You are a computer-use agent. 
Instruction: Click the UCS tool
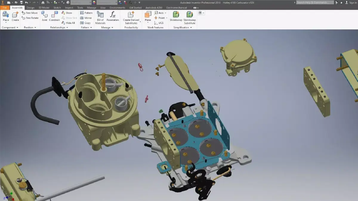[159, 23]
